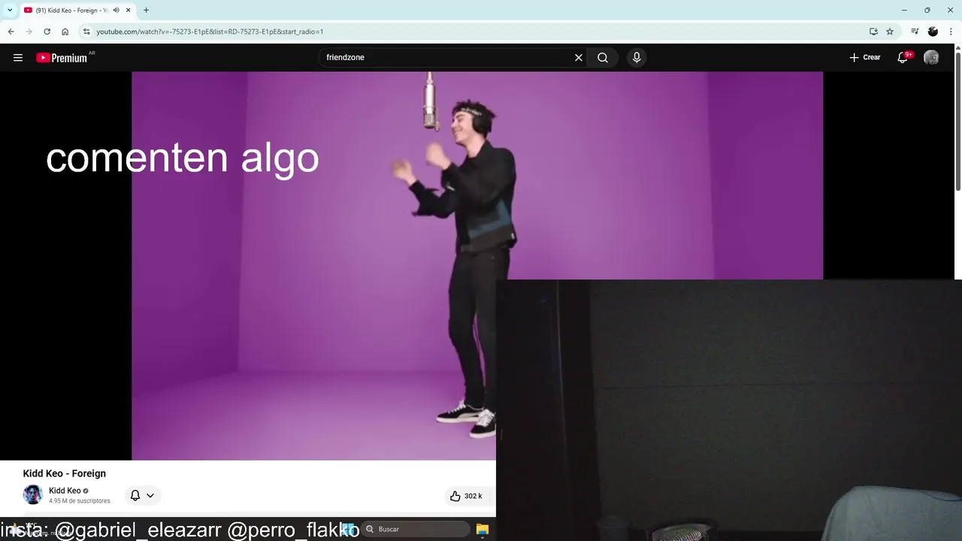Screen dimensions: 962x541
Task: Clear the friendzone search text
Action: 579,58
